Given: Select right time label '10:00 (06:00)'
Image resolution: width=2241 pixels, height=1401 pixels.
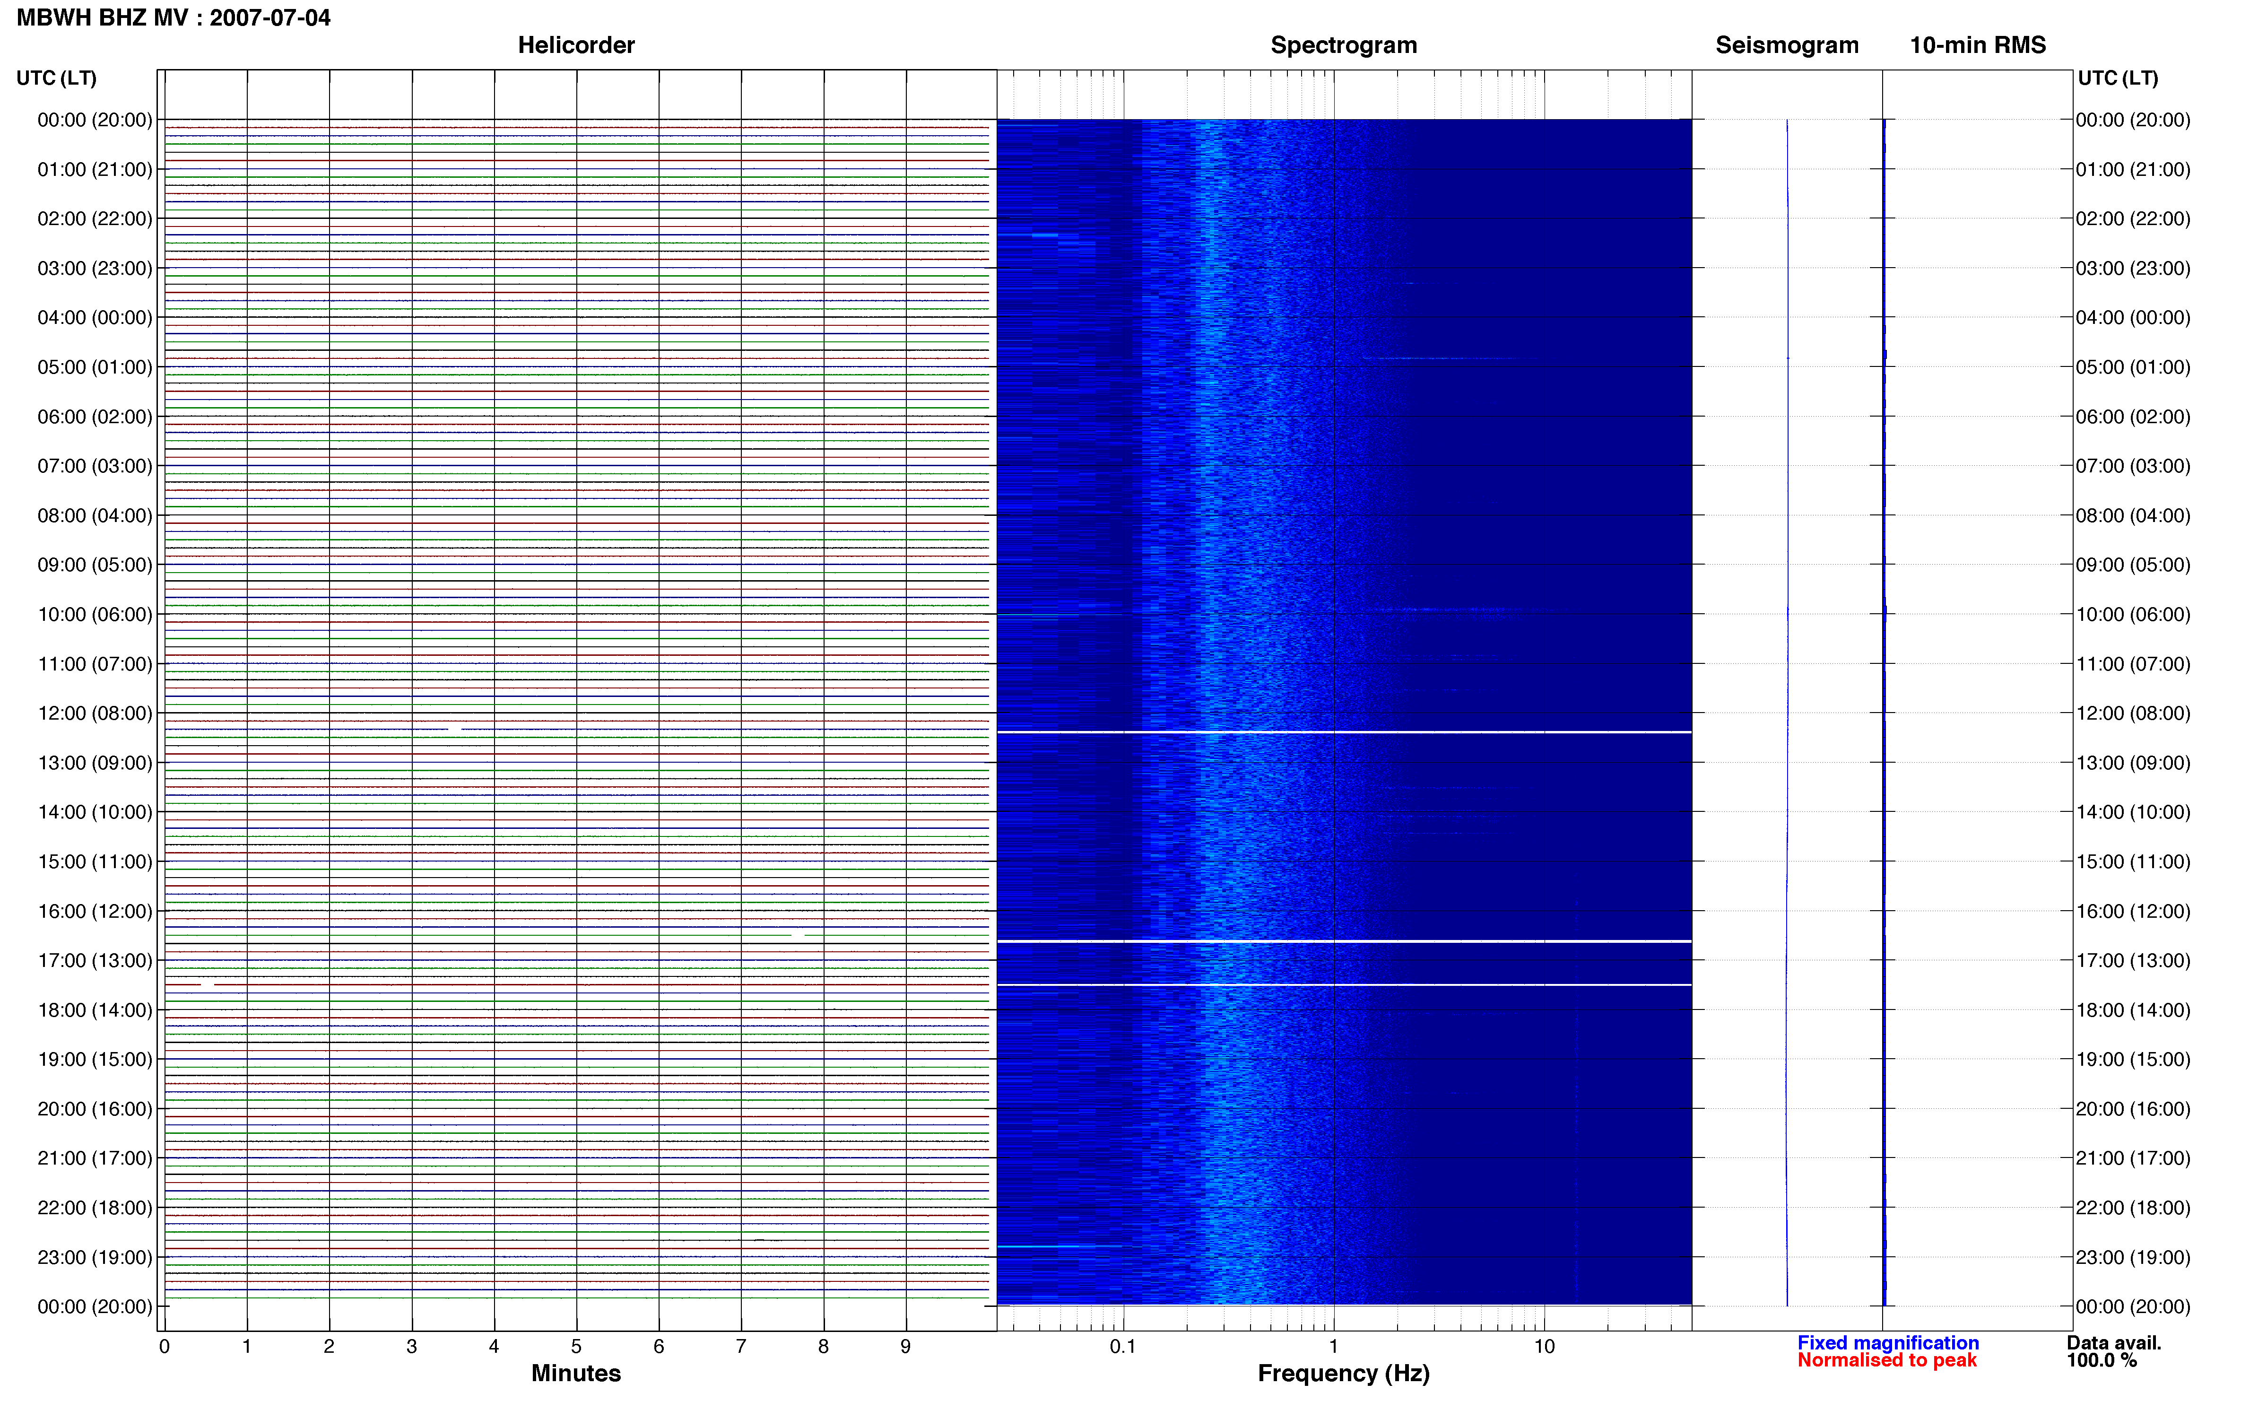Looking at the screenshot, I should click(x=2133, y=614).
